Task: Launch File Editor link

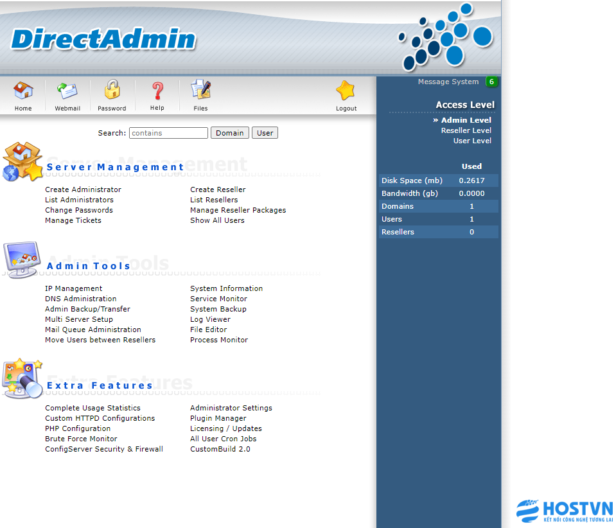Action: click(209, 330)
